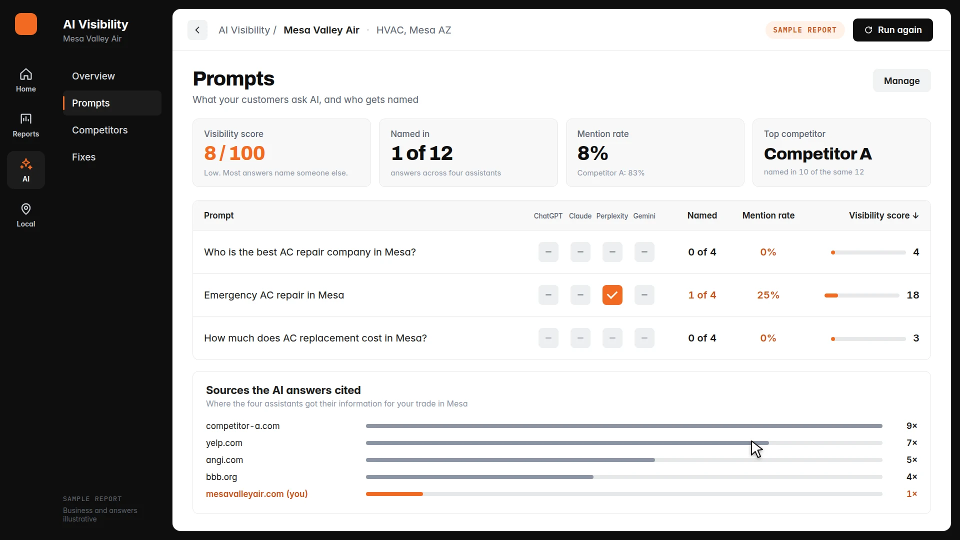Open the Overview menu item
Image resolution: width=960 pixels, height=540 pixels.
click(112, 76)
